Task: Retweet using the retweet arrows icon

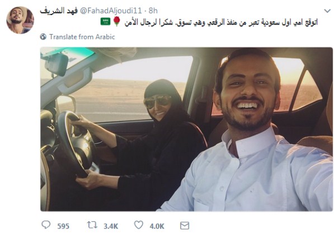Action: pos(92,225)
